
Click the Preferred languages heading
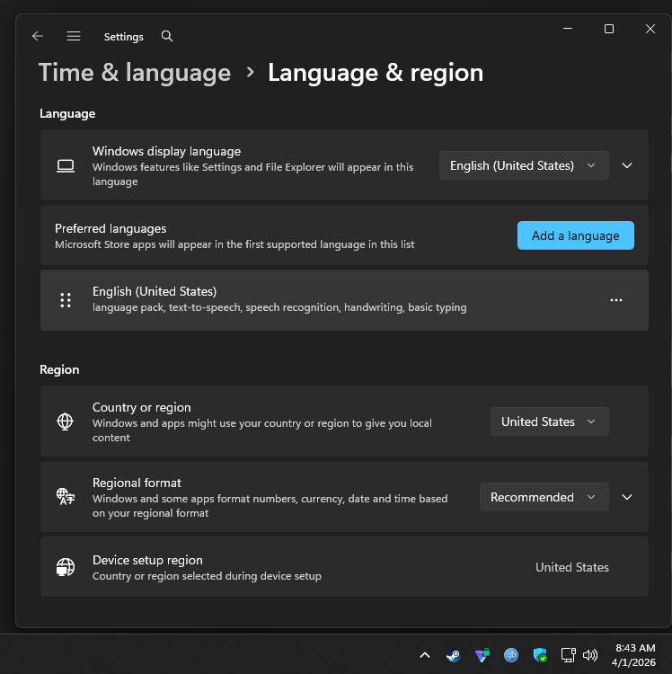(x=111, y=228)
